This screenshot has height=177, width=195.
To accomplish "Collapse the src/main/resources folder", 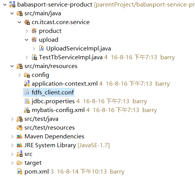I will click(x=12, y=66).
